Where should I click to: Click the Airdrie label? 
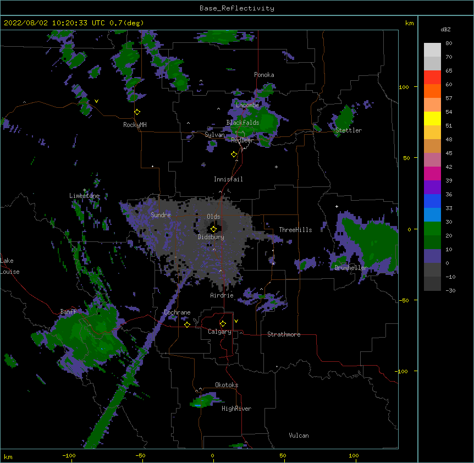(222, 295)
